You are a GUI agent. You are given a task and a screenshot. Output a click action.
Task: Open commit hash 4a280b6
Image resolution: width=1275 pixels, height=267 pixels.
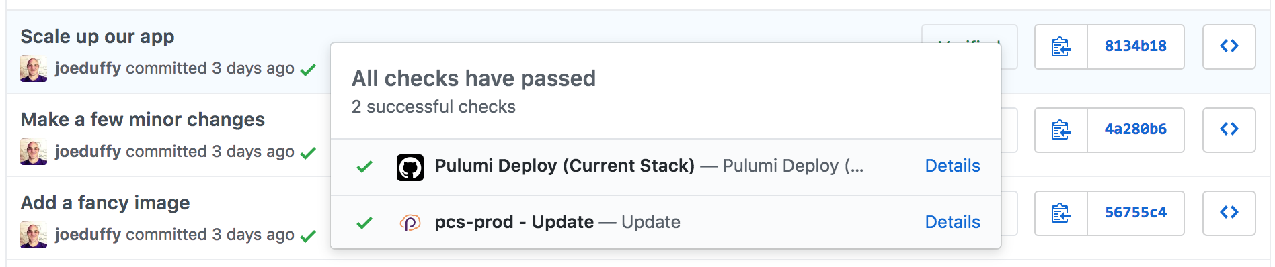1136,130
